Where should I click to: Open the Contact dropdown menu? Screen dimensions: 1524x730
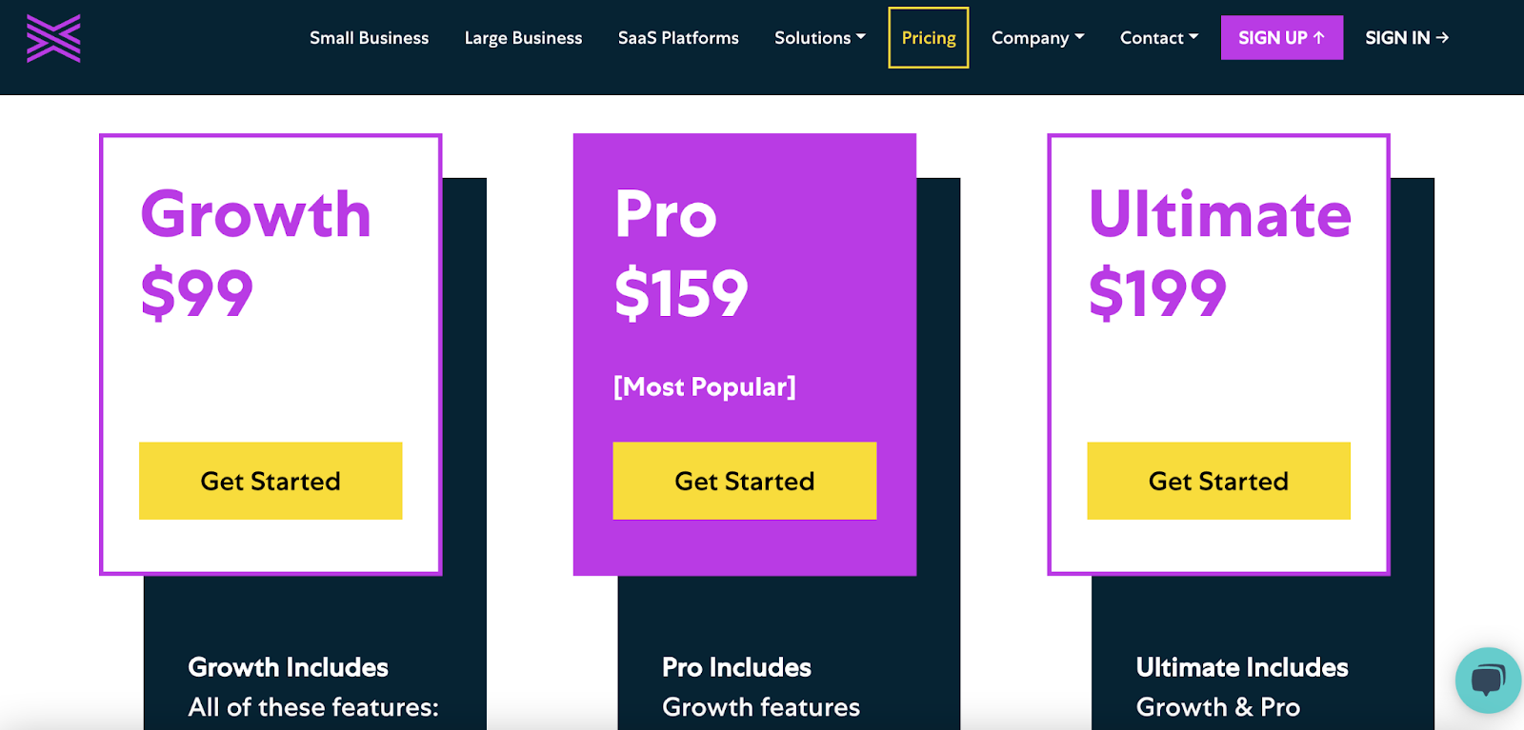(x=1158, y=38)
